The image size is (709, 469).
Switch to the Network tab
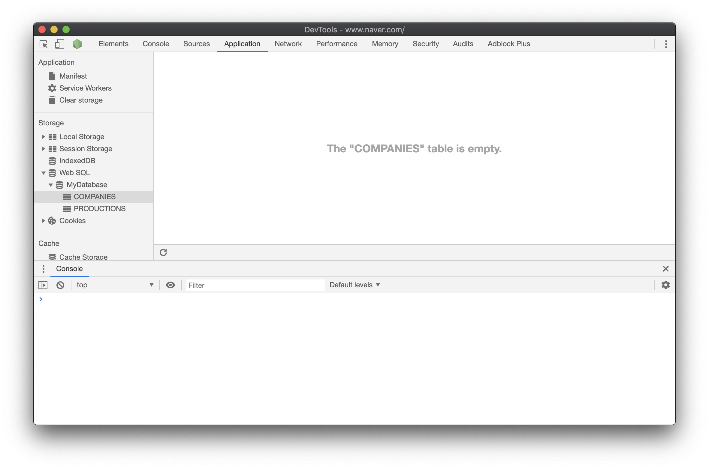pos(288,44)
